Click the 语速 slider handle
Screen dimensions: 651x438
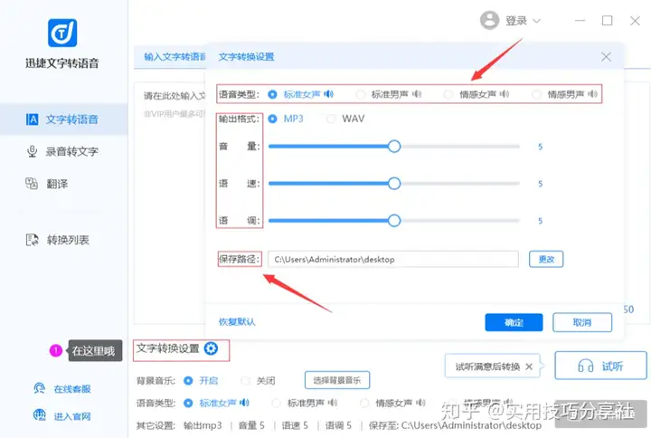tap(394, 184)
